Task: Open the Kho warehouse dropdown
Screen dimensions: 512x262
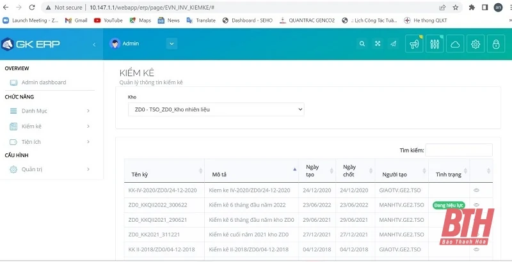Action: coord(216,109)
